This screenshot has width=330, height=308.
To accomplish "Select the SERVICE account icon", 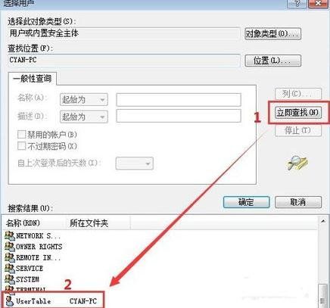I will [x=10, y=269].
